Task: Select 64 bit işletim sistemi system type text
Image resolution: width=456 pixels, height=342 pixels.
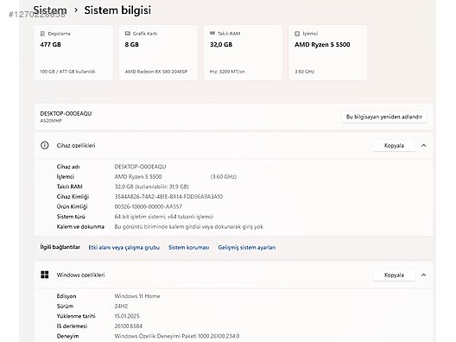Action: point(164,217)
